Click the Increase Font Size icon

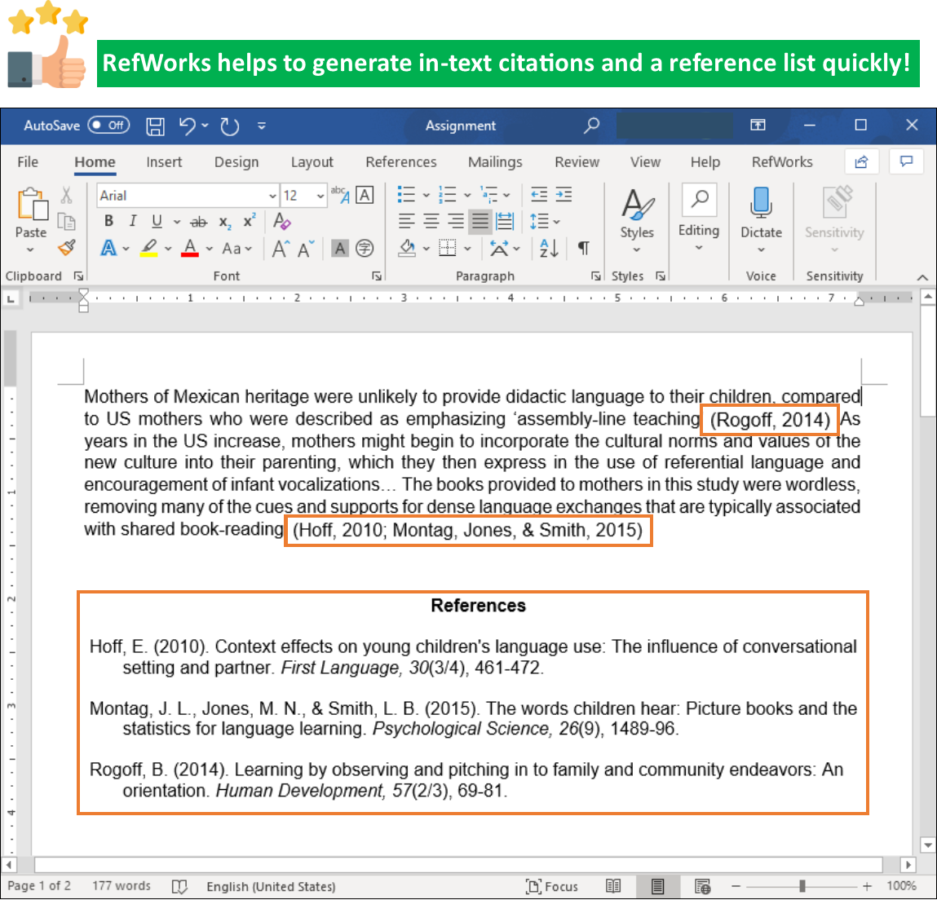point(281,249)
